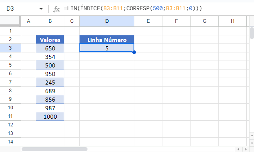The width and height of the screenshot is (254, 152).
Task: Select row 7 header
Action: tap(10, 82)
